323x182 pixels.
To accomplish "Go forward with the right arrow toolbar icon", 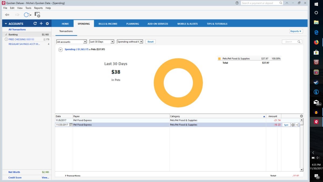I will click(17, 15).
